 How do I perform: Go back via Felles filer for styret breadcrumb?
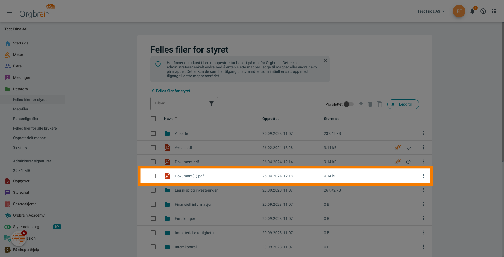[x=171, y=91]
